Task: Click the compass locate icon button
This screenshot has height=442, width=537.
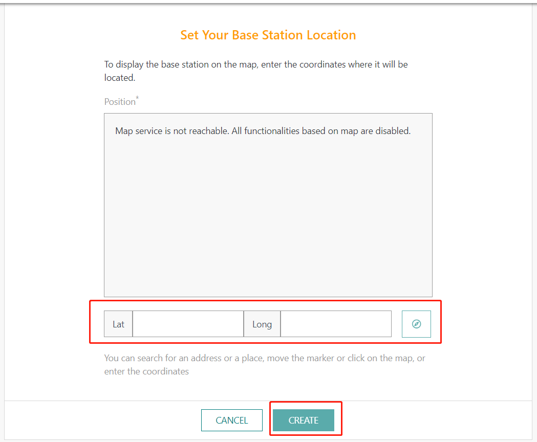Action: click(416, 324)
